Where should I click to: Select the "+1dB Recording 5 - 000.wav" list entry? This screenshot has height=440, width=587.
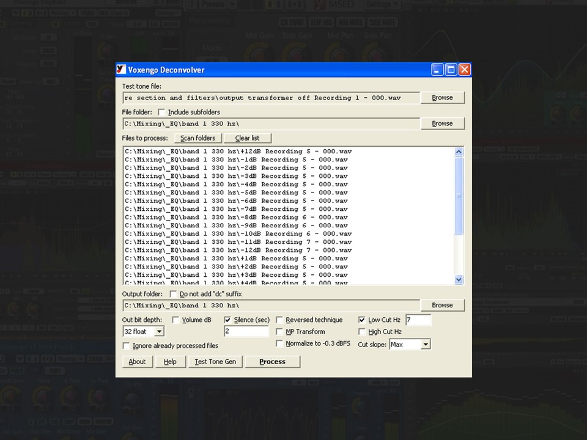[x=236, y=258]
